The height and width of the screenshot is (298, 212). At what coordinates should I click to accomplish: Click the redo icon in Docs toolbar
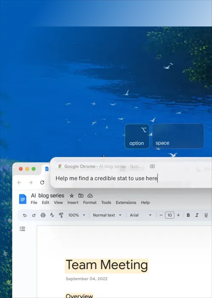pyautogui.click(x=34, y=215)
